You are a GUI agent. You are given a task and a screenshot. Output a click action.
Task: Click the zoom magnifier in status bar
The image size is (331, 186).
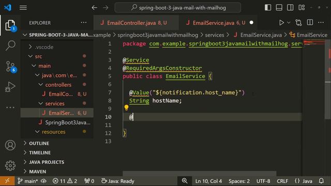point(185,181)
